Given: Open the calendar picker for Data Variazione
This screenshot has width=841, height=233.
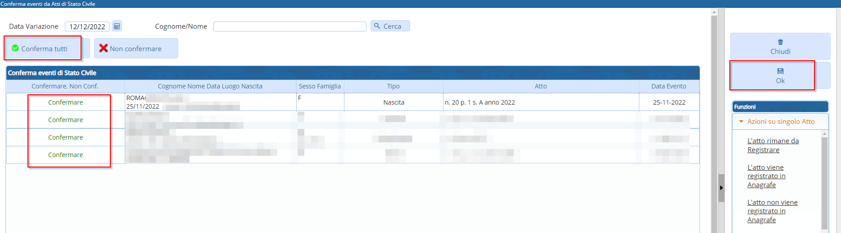Looking at the screenshot, I should coord(117,26).
